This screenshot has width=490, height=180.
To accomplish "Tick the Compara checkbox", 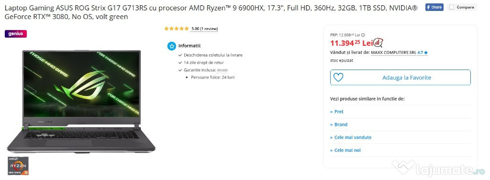I will coord(451,7).
